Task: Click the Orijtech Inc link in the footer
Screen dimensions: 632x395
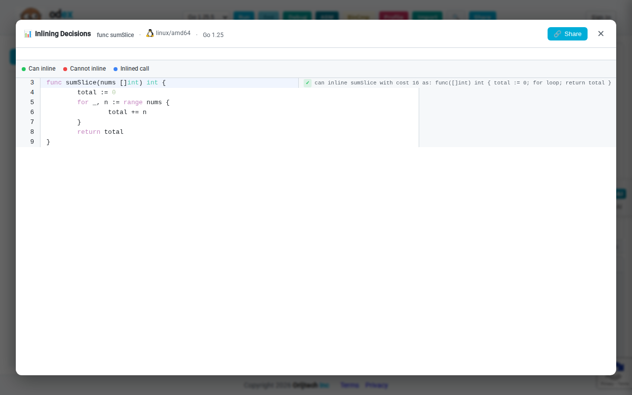Action: point(311,385)
